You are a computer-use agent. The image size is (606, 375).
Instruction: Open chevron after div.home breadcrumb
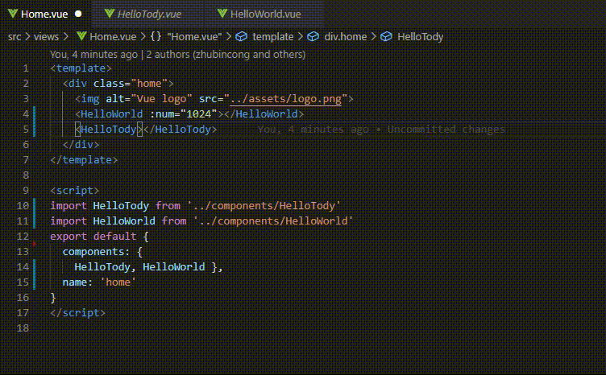coord(373,37)
